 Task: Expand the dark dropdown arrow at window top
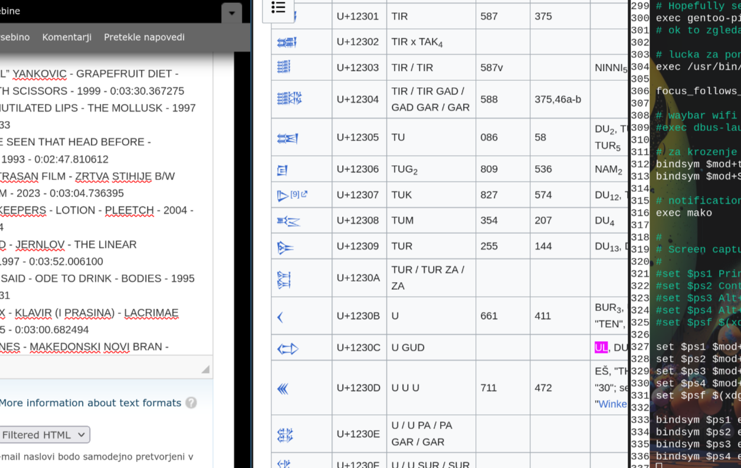click(231, 13)
